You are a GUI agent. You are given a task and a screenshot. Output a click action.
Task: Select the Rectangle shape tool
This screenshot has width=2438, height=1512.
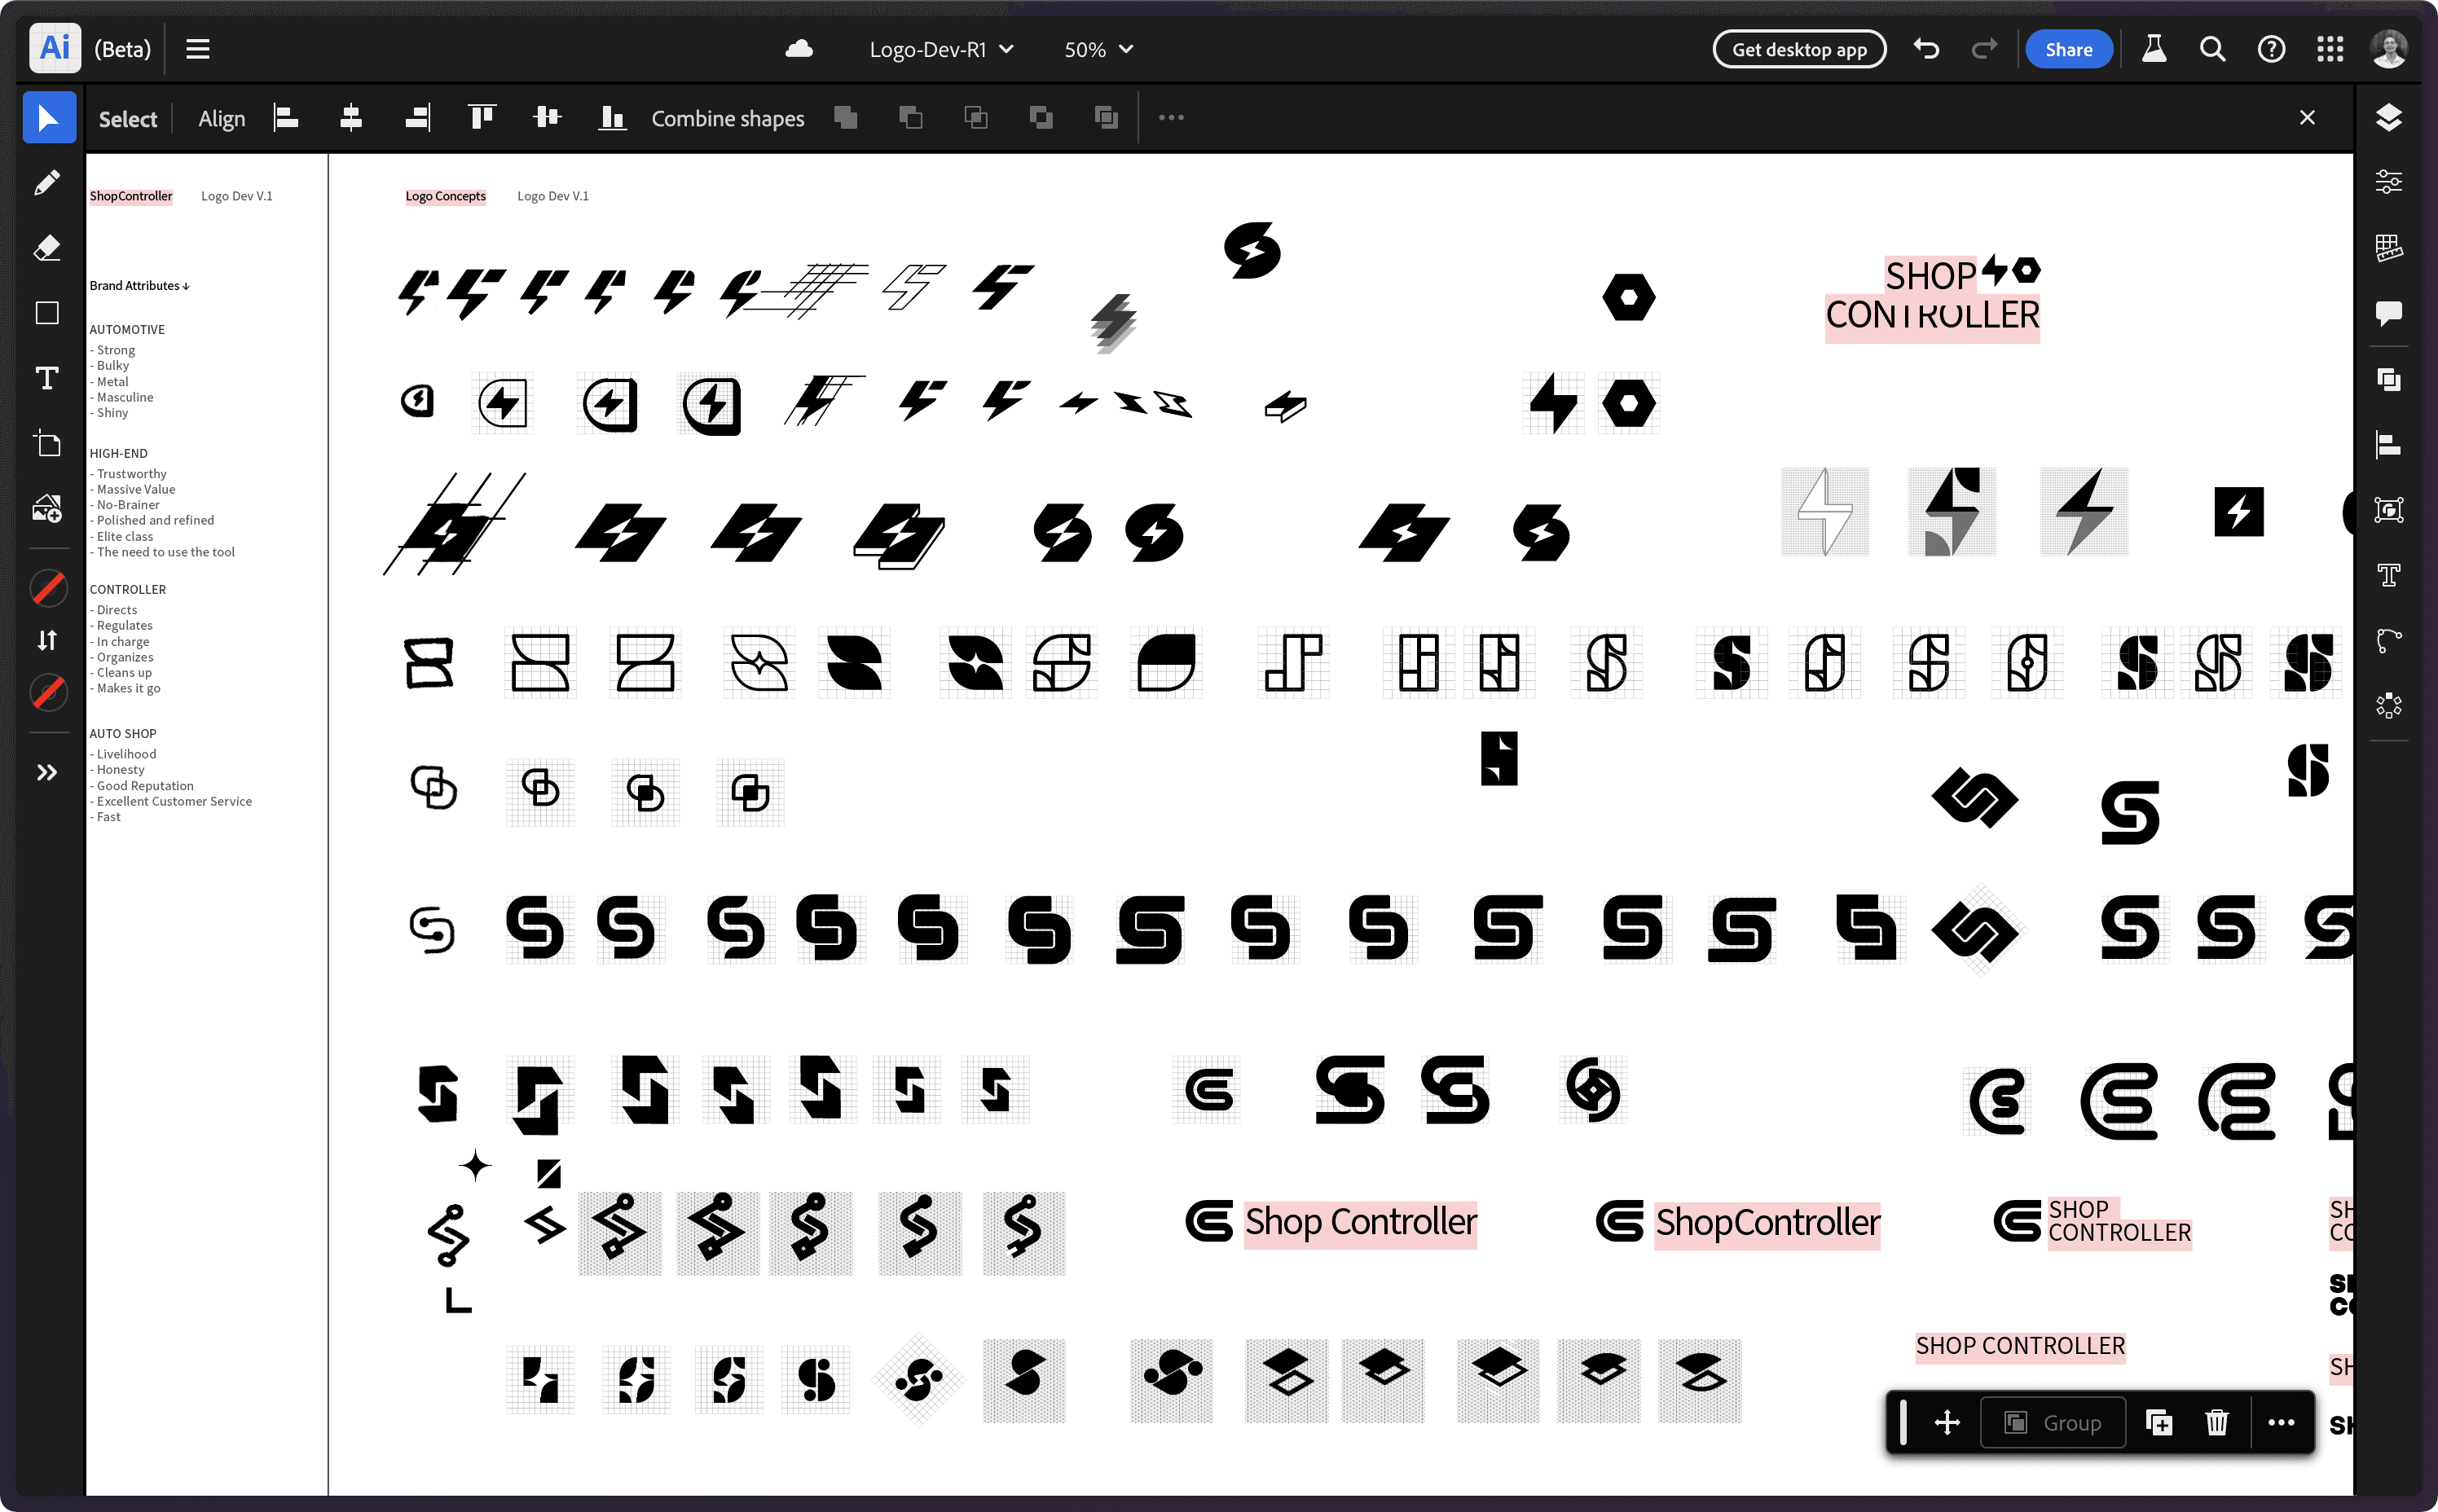47,313
